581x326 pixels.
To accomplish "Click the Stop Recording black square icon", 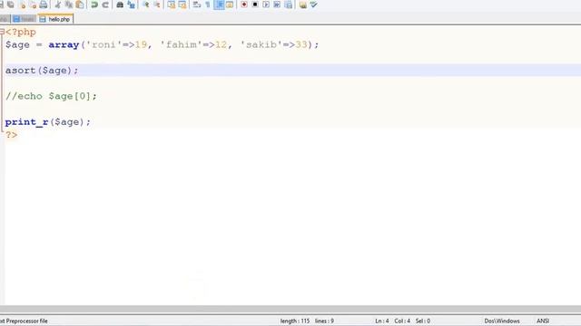I will tap(255, 5).
